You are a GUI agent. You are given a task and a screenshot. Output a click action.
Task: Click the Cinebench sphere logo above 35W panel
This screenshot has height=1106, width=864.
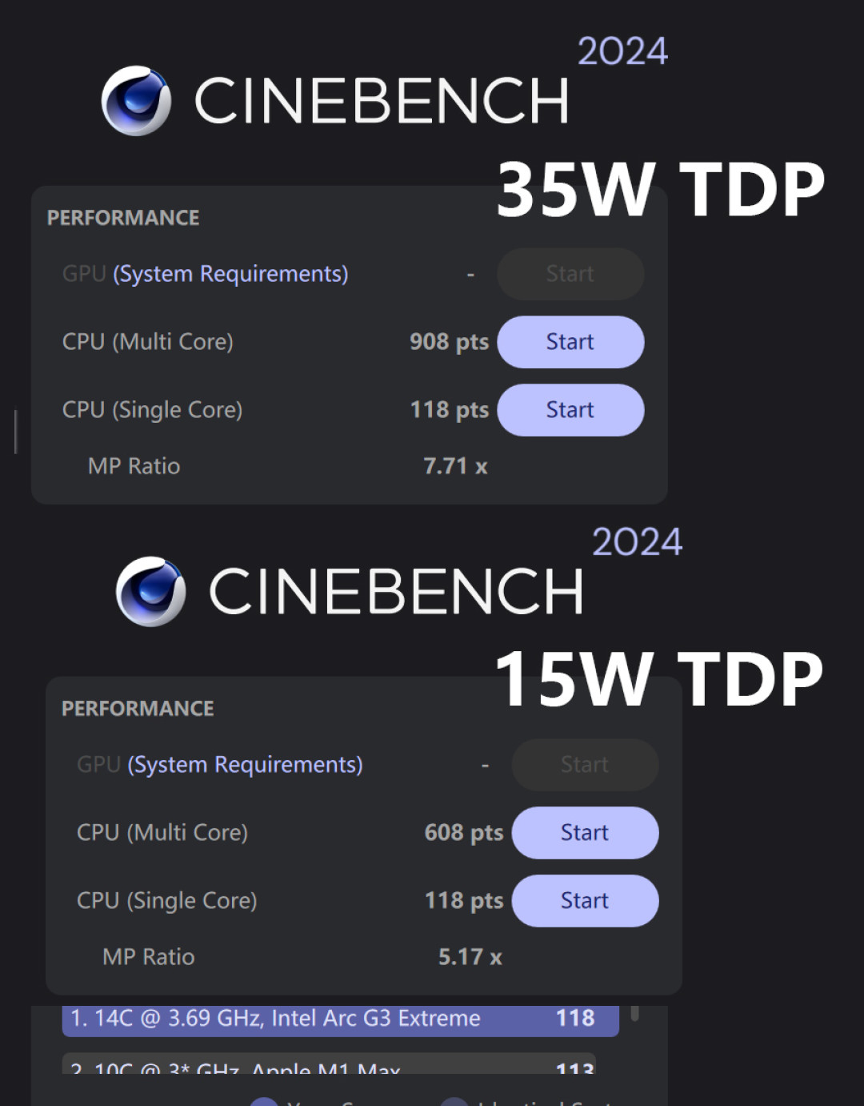136,101
